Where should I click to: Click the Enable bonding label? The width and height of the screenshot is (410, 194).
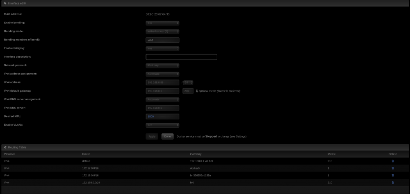click(x=14, y=23)
